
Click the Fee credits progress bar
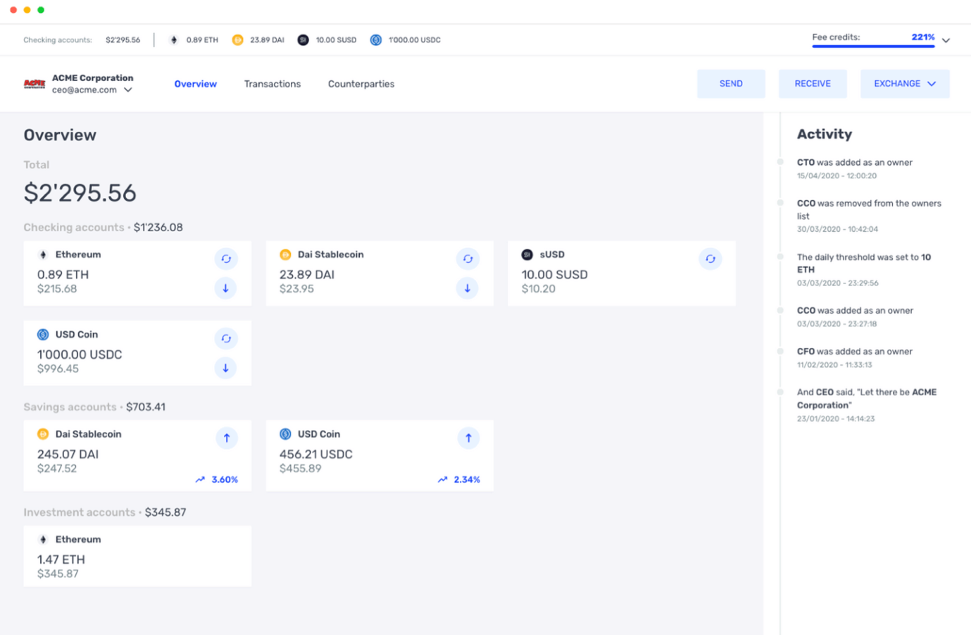pos(872,47)
